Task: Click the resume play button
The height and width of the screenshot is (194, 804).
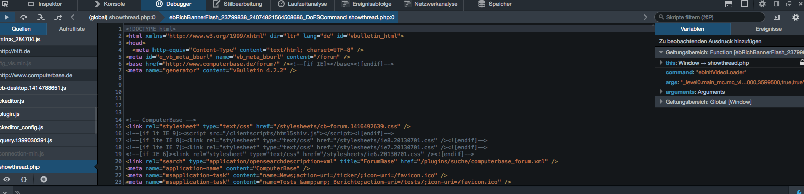Action: pos(7,17)
